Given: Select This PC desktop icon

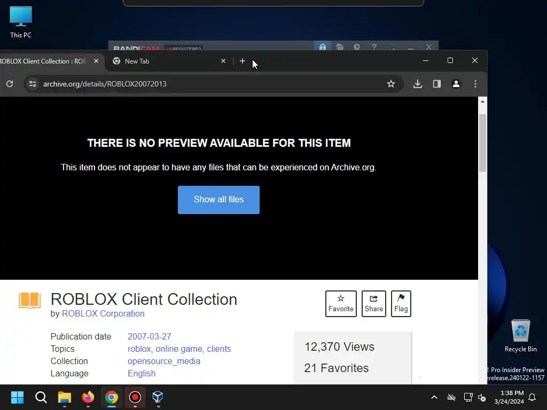Looking at the screenshot, I should (21, 22).
